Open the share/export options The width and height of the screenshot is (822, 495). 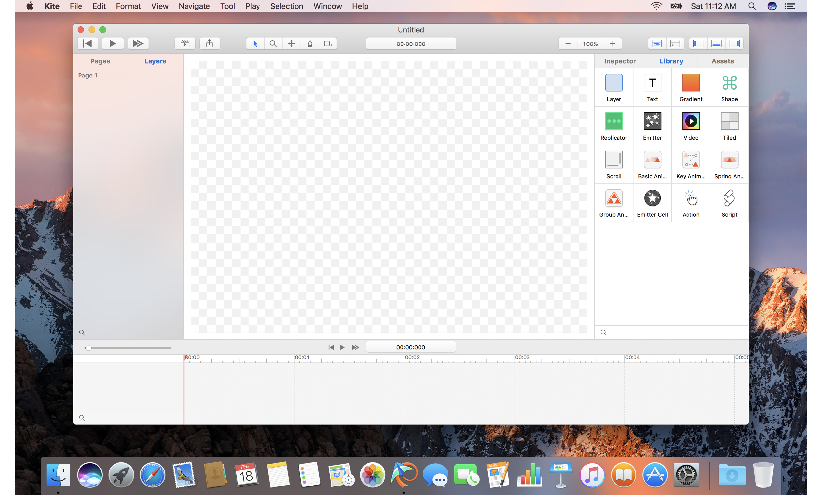pos(209,43)
